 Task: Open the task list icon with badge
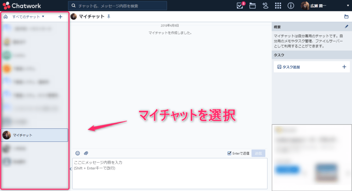coord(240,6)
